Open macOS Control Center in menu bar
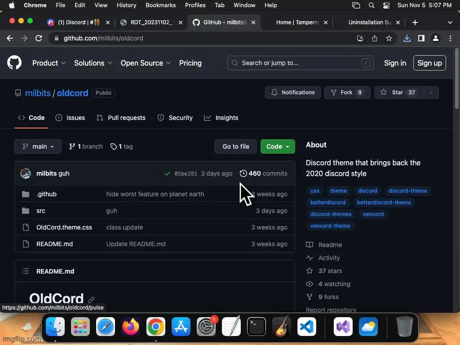This screenshot has width=460, height=345. [386, 5]
